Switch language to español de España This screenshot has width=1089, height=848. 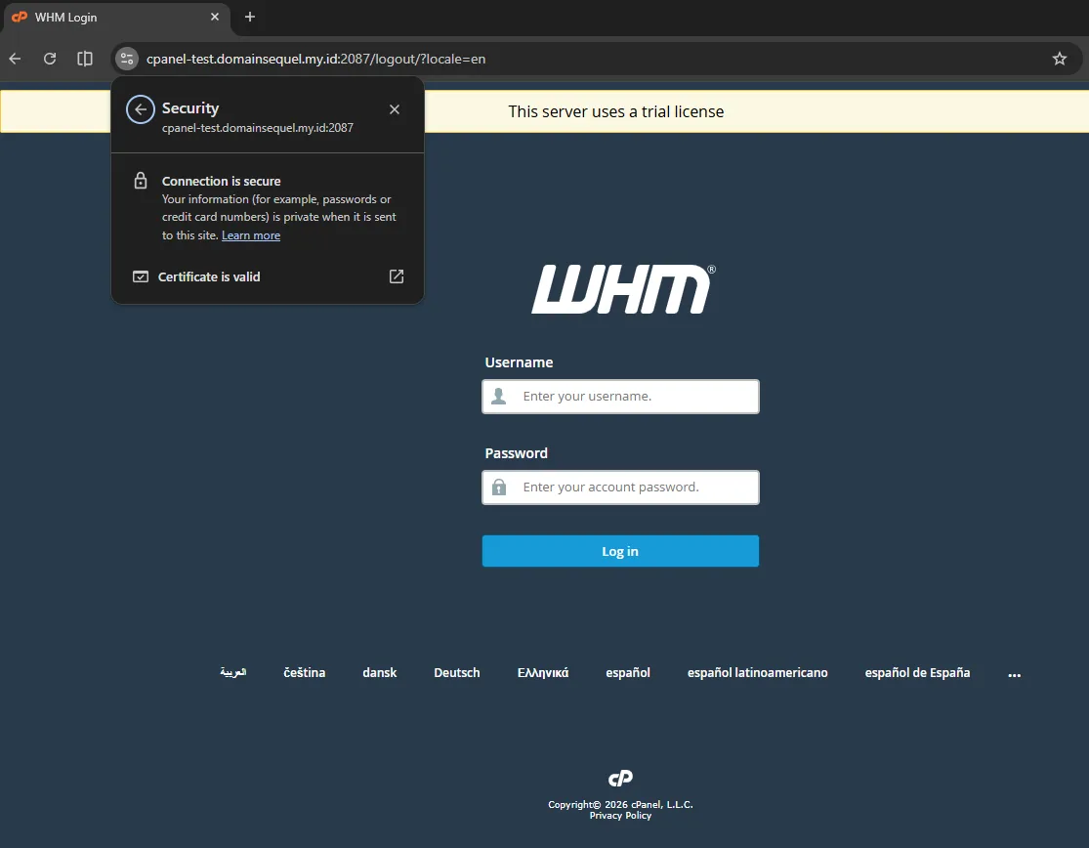pyautogui.click(x=917, y=672)
